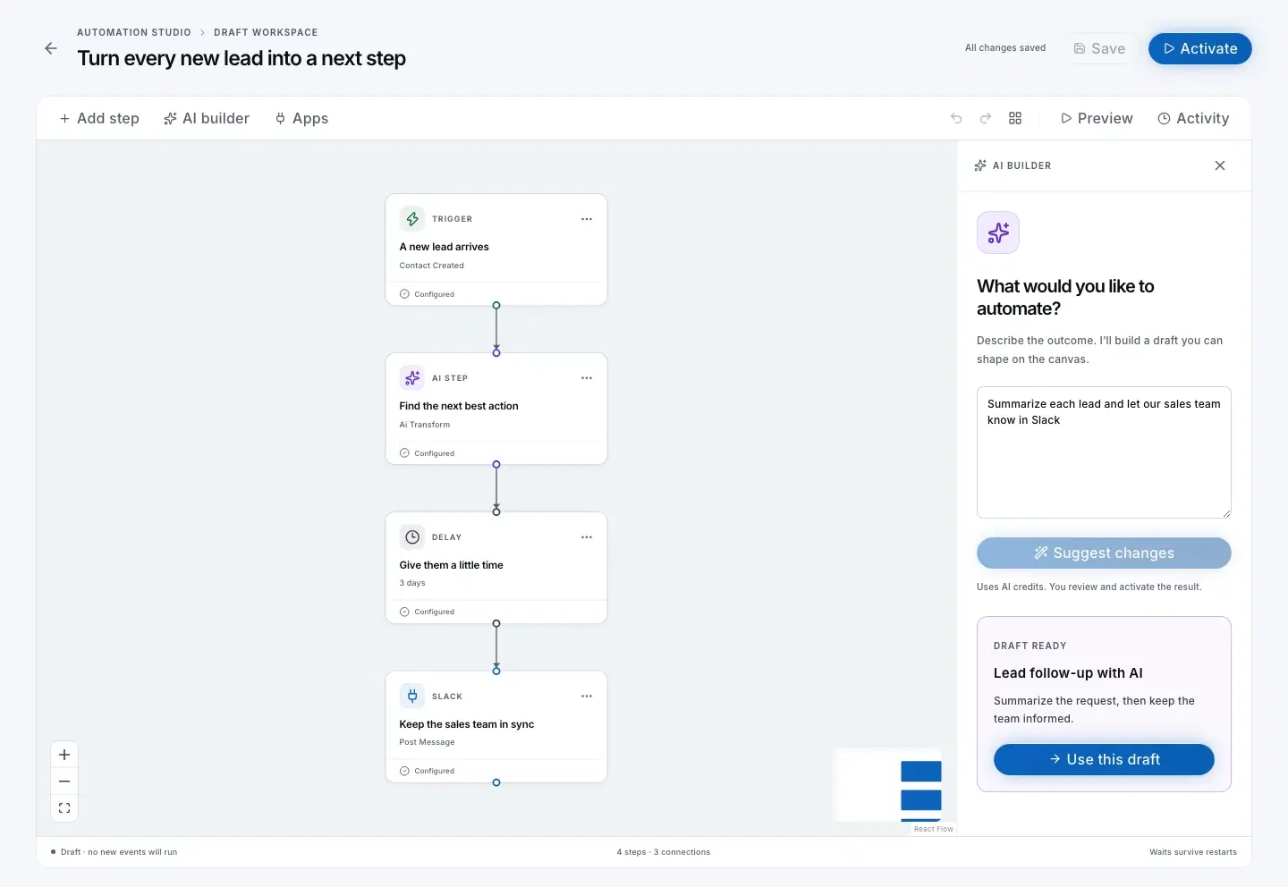Open the Delay node's more options menu
Image resolution: width=1288 pixels, height=887 pixels.
587,537
